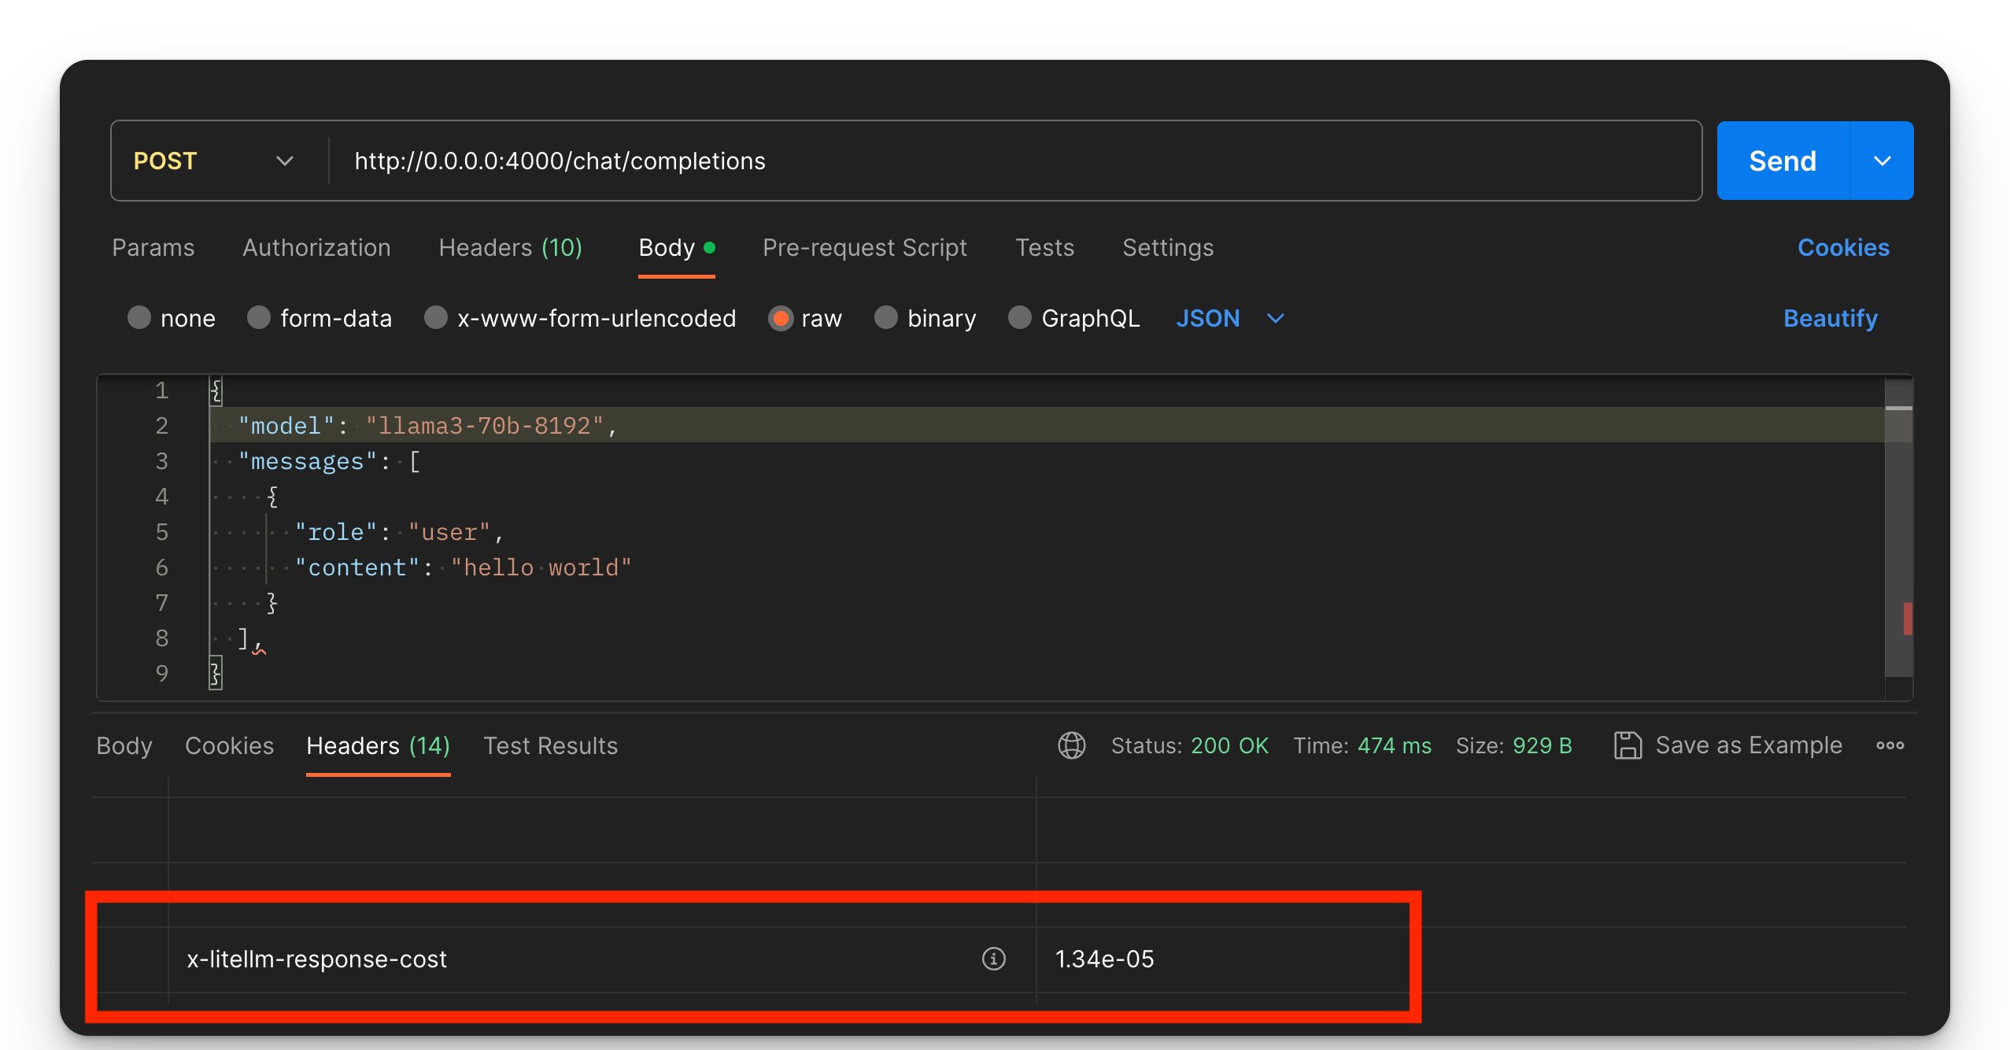Open the response Body tab
The height and width of the screenshot is (1050, 2010).
pyautogui.click(x=124, y=745)
